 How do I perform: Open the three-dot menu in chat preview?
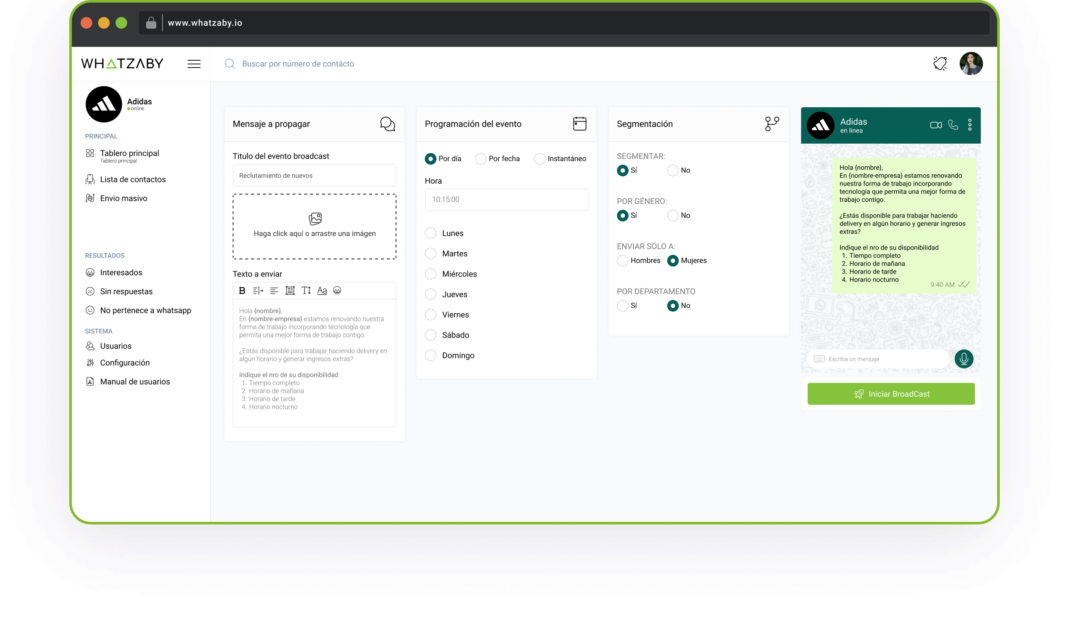(x=970, y=125)
